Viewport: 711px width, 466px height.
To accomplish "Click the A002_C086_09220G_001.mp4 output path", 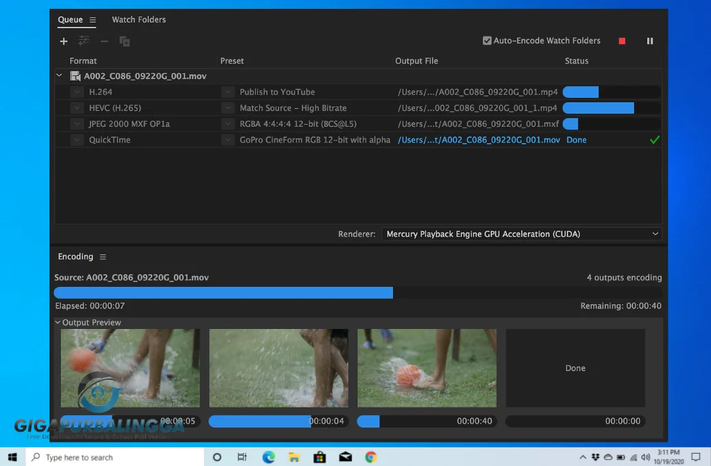I will (478, 92).
